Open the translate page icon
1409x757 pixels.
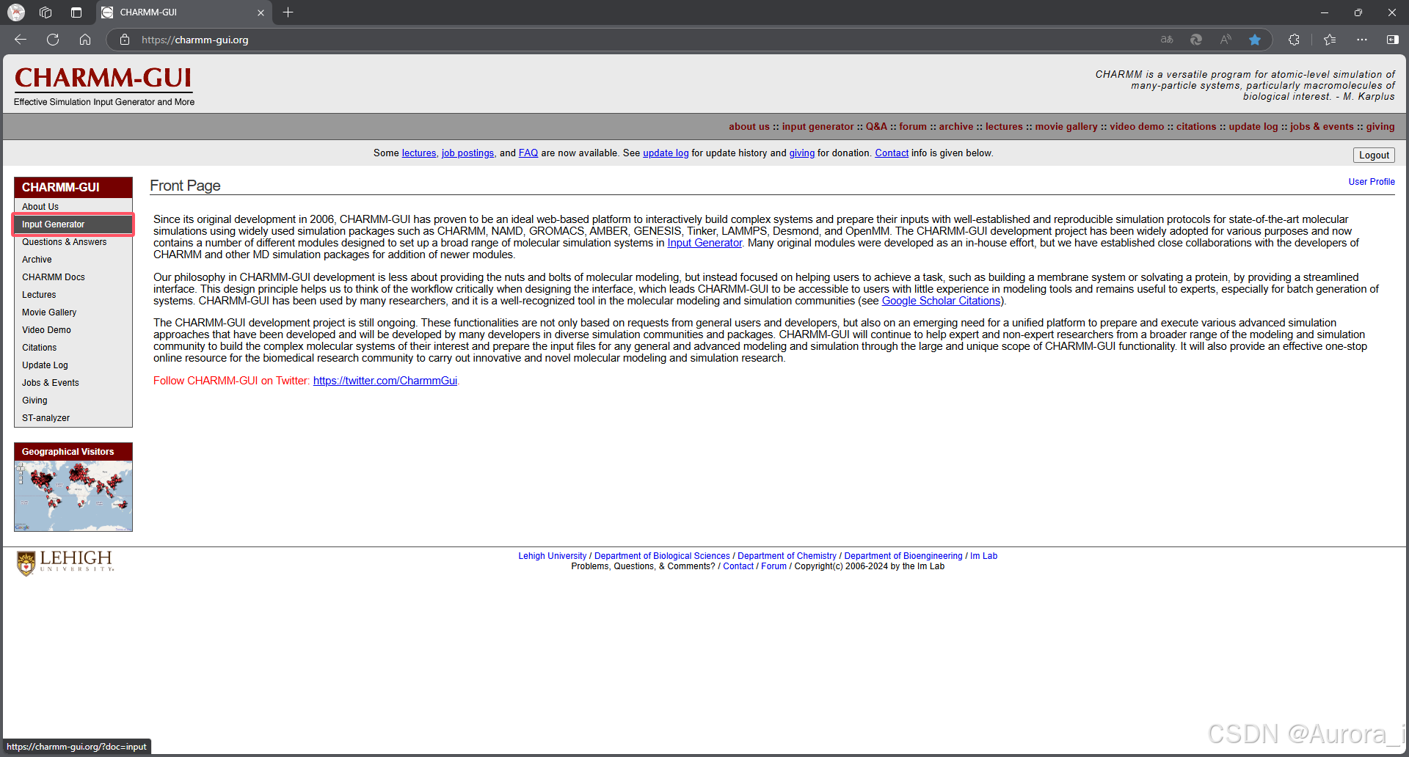(x=1167, y=40)
